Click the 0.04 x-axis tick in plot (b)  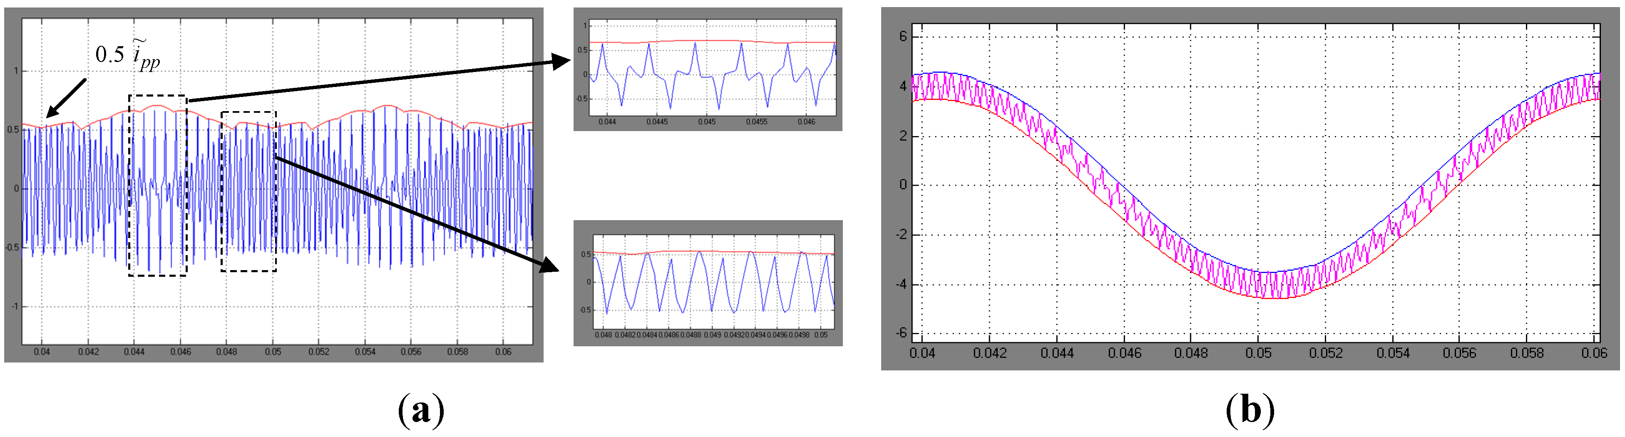click(x=922, y=353)
